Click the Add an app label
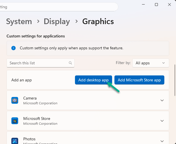The image size is (176, 144). pyautogui.click(x=22, y=80)
